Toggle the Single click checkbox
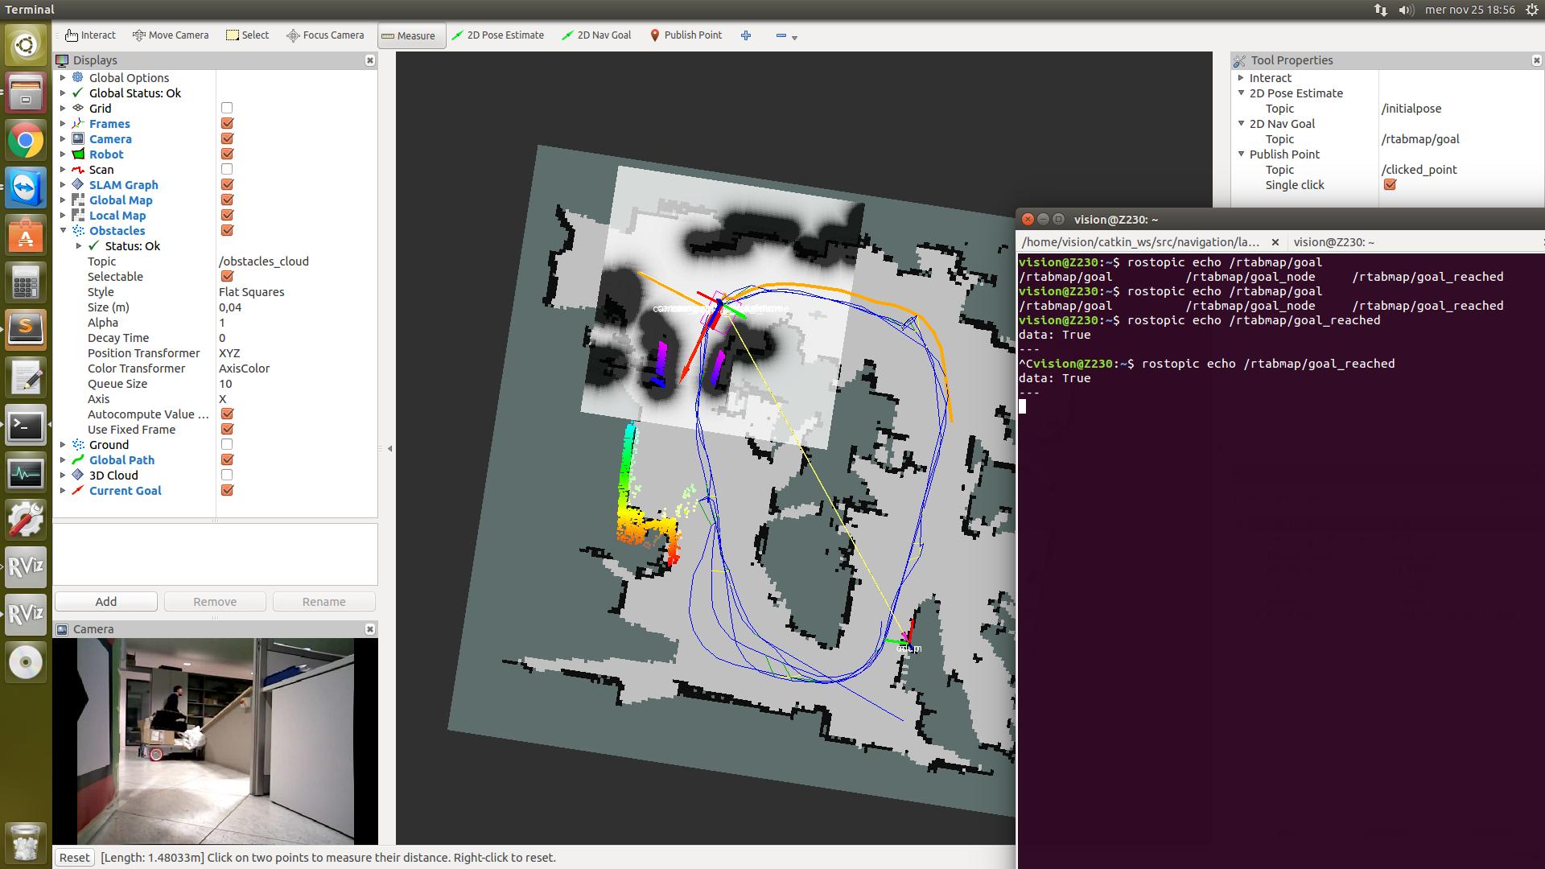Viewport: 1545px width, 869px height. tap(1390, 184)
